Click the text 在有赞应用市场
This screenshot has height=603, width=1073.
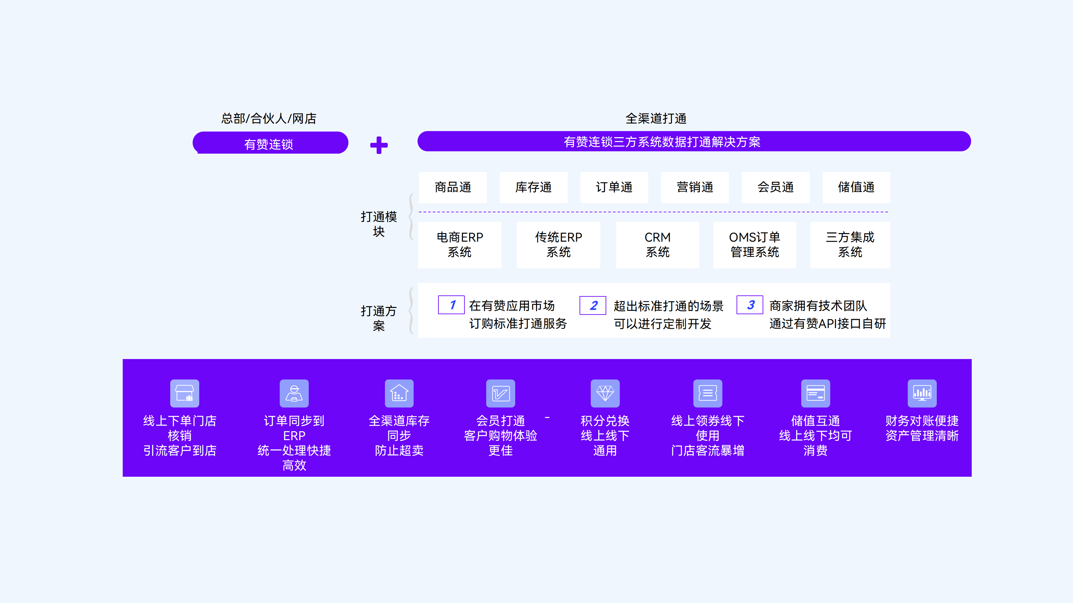(x=512, y=306)
